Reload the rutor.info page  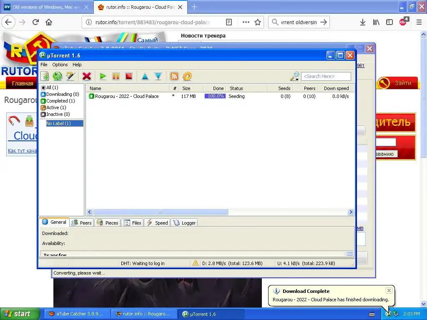click(36, 22)
